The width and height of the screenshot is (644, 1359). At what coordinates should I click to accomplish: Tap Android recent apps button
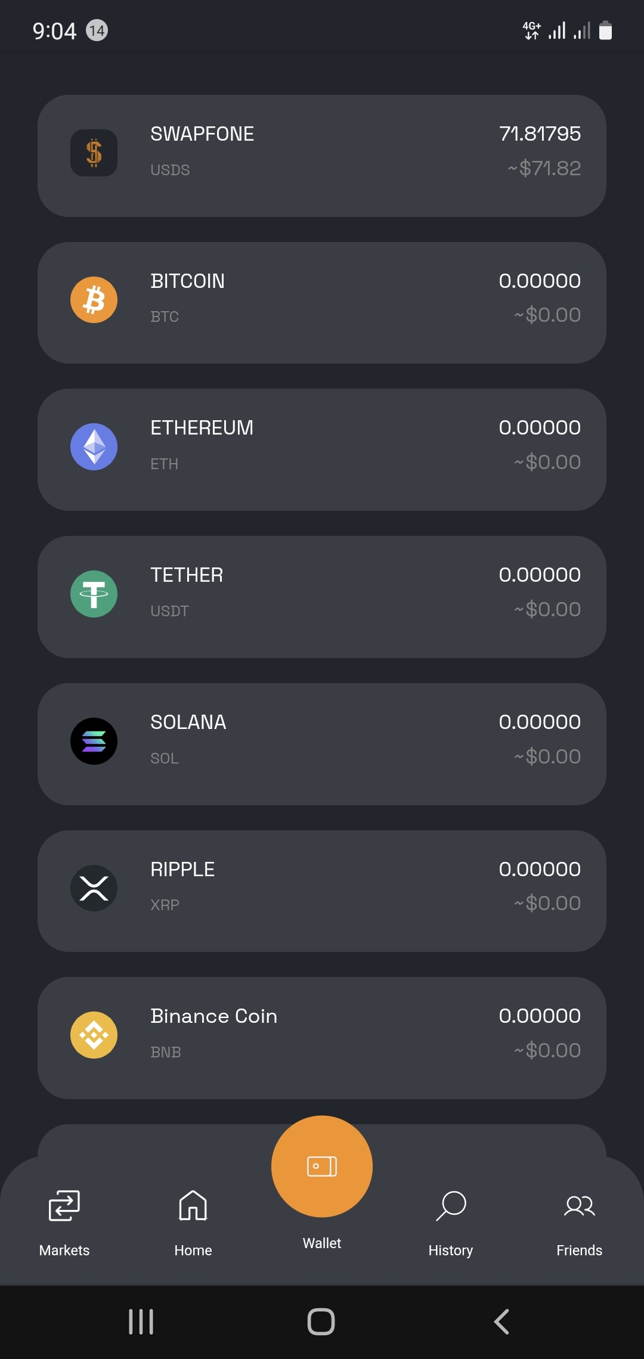[x=141, y=1322]
